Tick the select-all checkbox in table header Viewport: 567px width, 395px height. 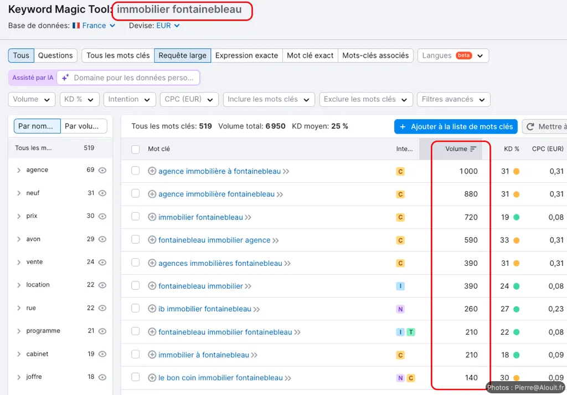pos(136,149)
